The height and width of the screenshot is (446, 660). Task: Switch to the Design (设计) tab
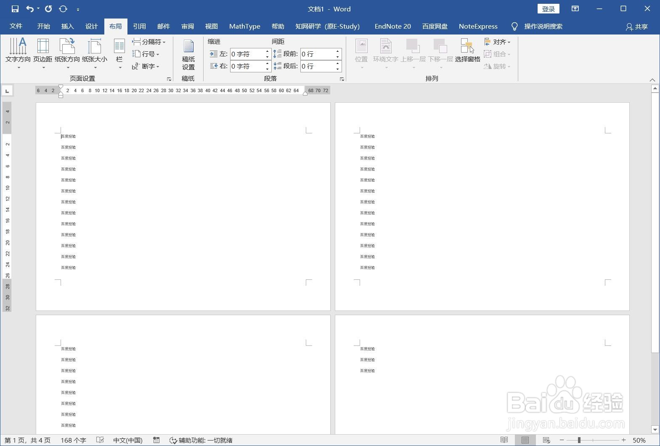pos(92,26)
